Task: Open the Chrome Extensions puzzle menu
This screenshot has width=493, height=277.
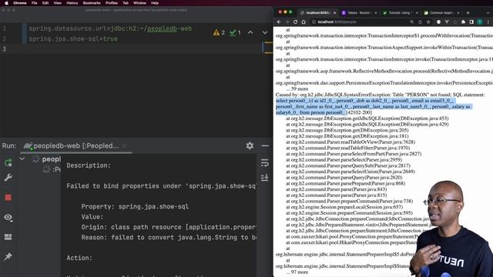Action: pos(463,22)
